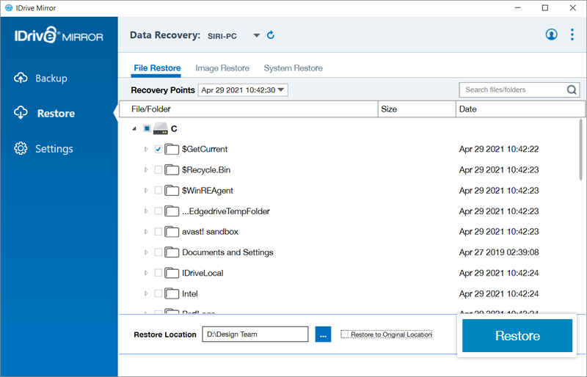587x377 pixels.
Task: Switch to the Image Restore tab
Action: [222, 68]
